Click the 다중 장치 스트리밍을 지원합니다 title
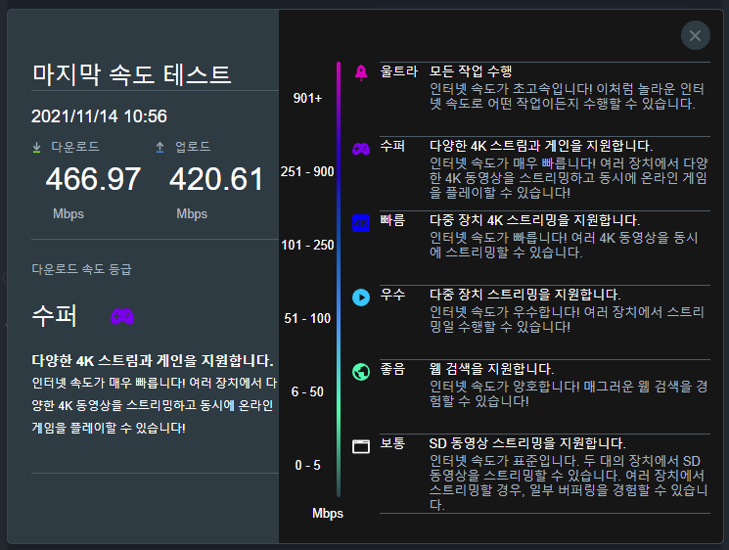 coord(524,295)
